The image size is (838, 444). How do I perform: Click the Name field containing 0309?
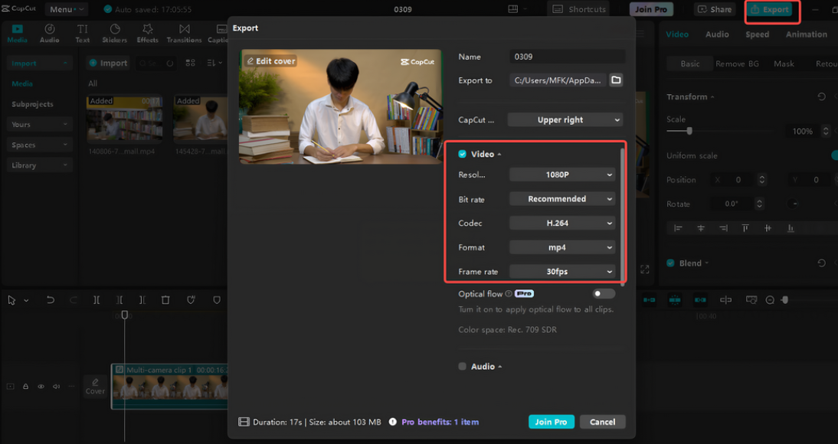tap(567, 57)
